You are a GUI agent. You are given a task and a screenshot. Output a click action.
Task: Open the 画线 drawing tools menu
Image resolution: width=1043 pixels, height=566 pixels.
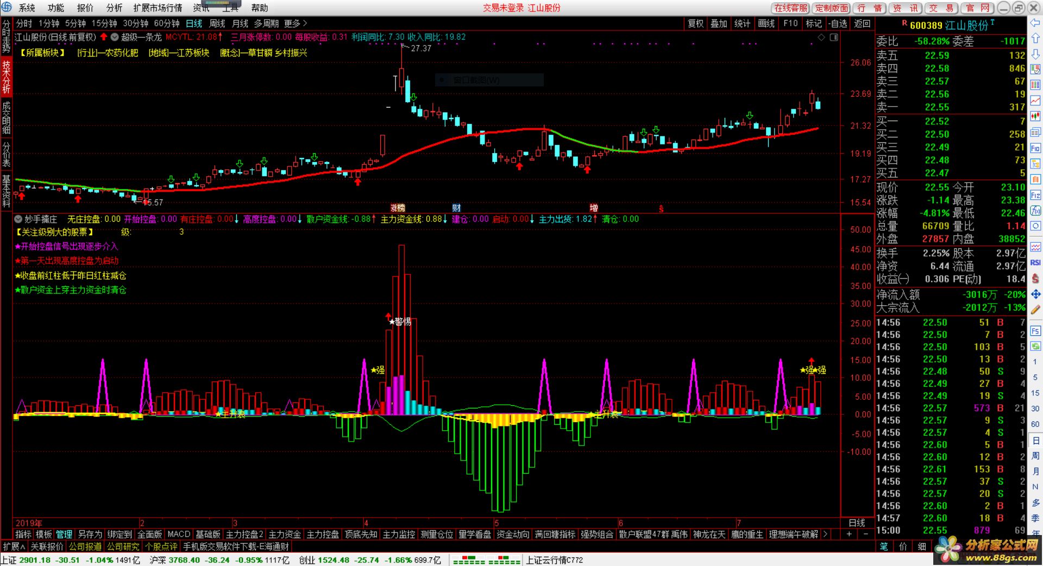click(x=766, y=23)
